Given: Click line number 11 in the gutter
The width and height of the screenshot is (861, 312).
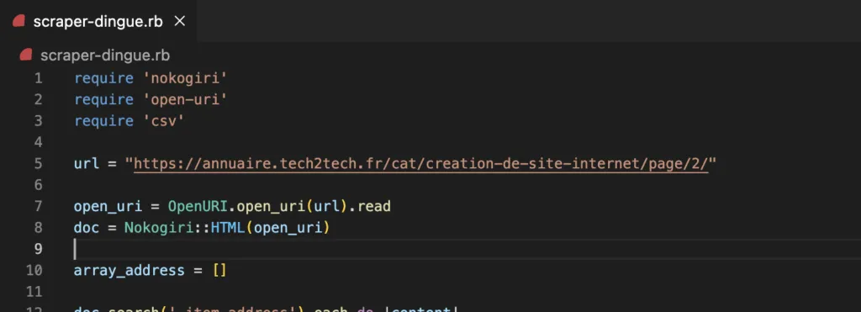Looking at the screenshot, I should click(34, 291).
